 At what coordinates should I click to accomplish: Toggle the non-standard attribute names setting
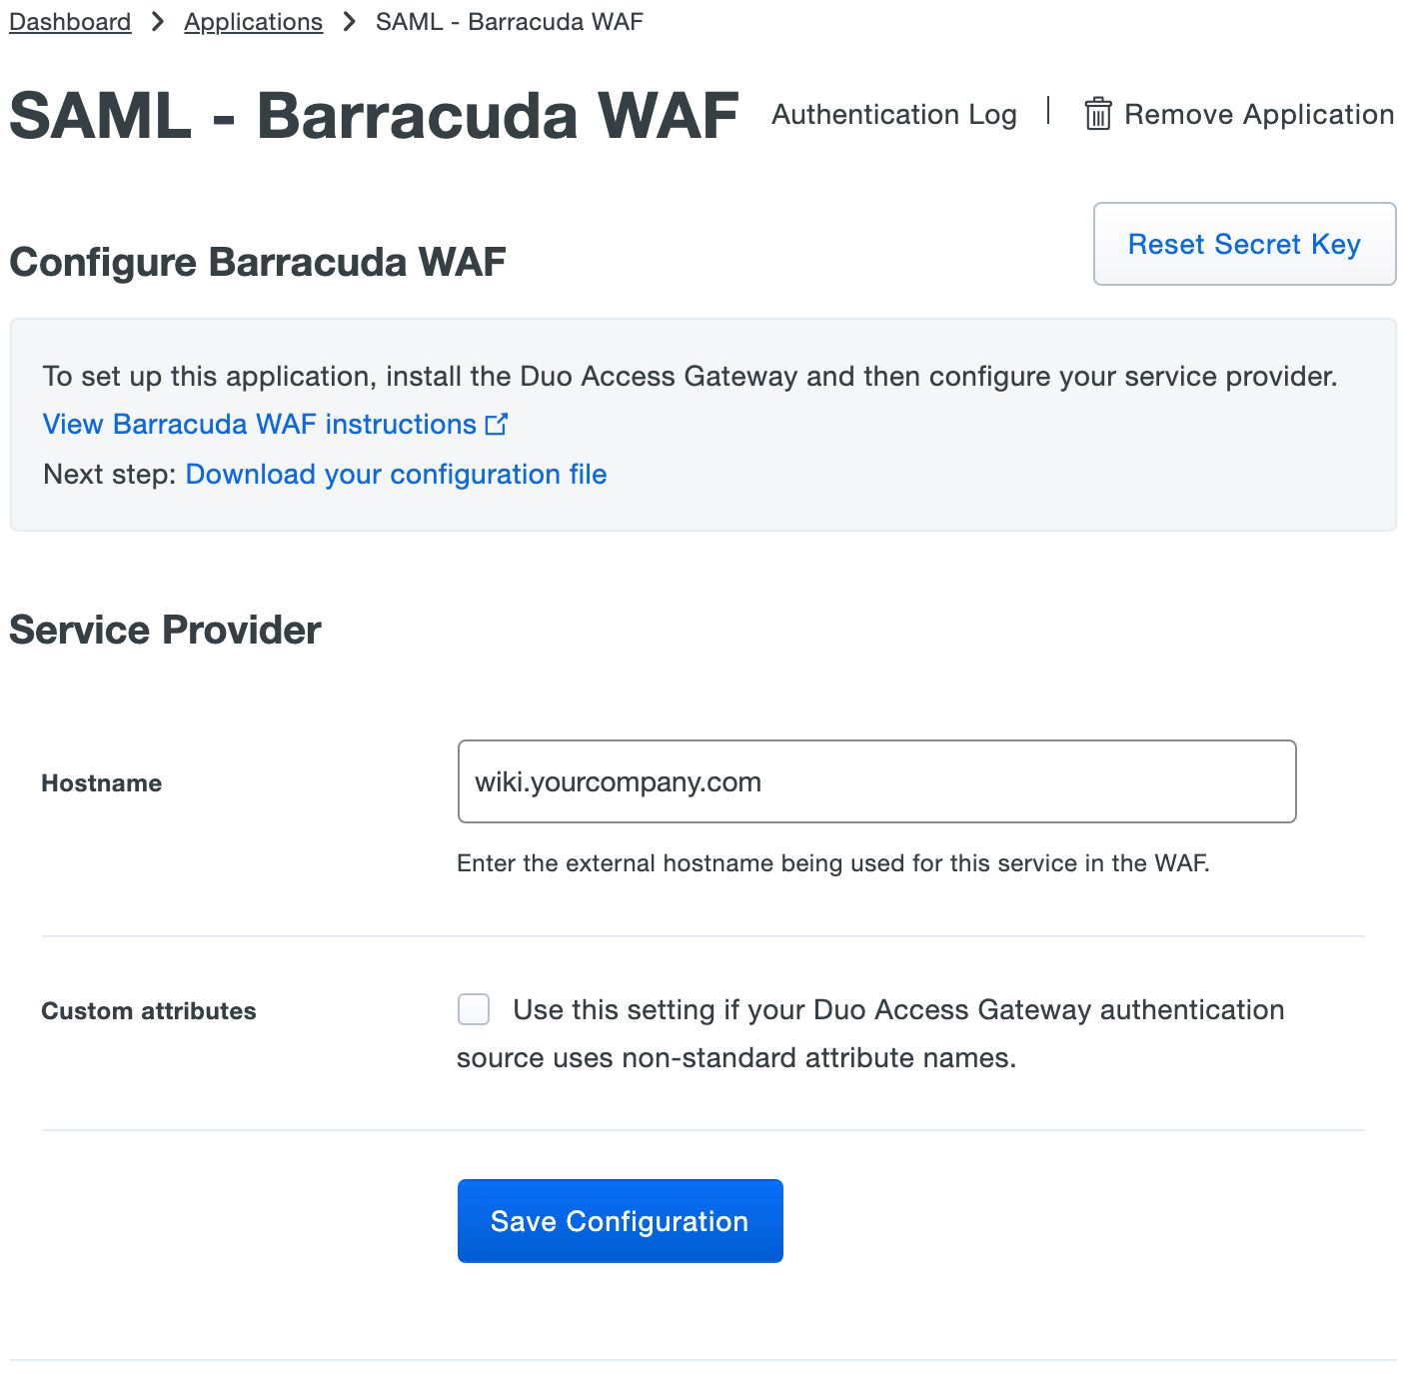point(473,1009)
